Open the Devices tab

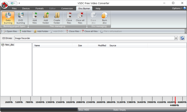(x=26, y=9)
